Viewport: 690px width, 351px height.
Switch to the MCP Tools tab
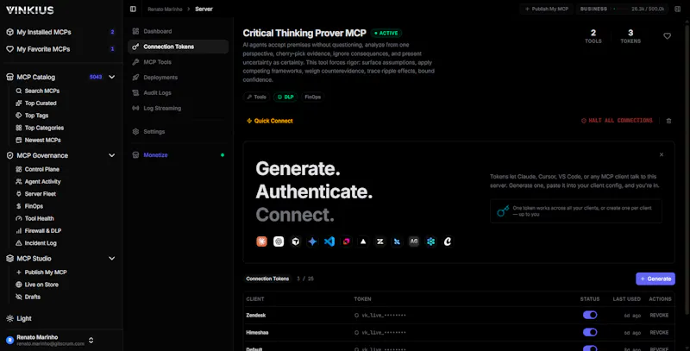pyautogui.click(x=179, y=62)
